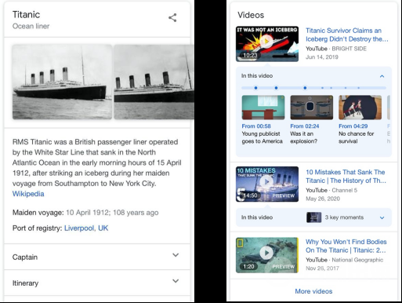Open 'Why You Won't Find Bodies' video title
The width and height of the screenshot is (402, 303).
coord(346,246)
